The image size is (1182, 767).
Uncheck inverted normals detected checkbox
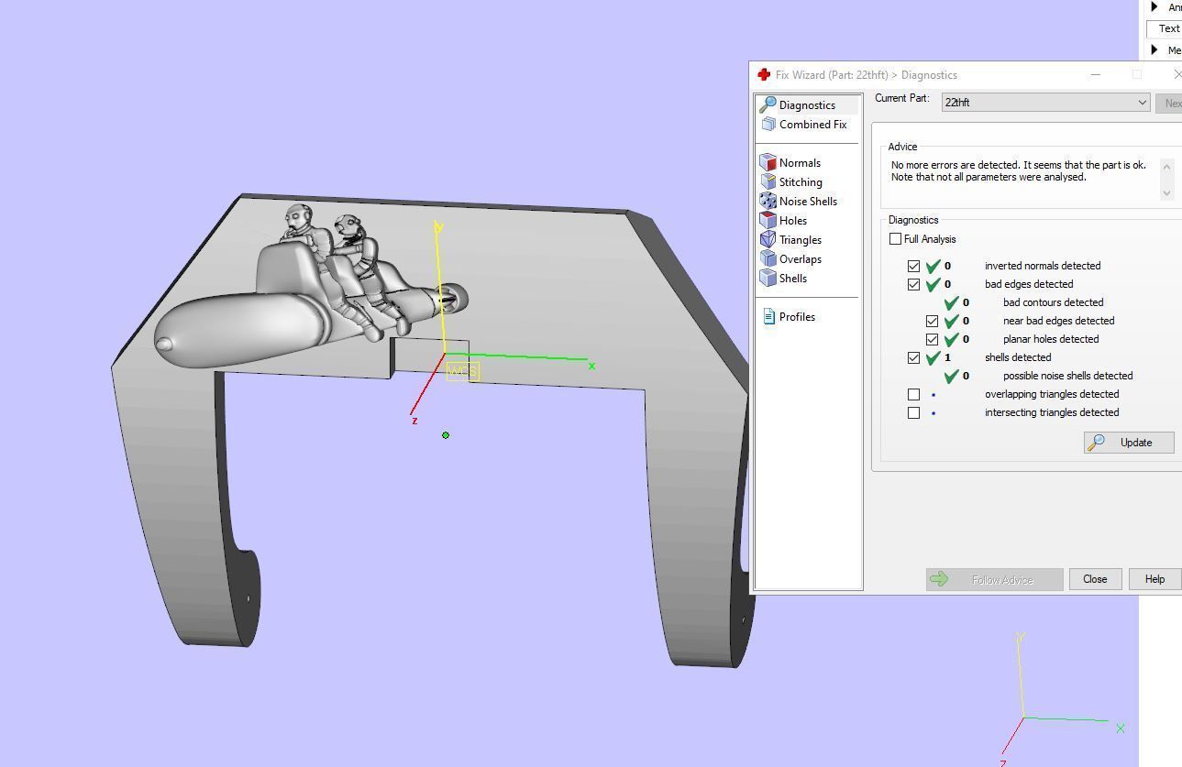(x=913, y=266)
